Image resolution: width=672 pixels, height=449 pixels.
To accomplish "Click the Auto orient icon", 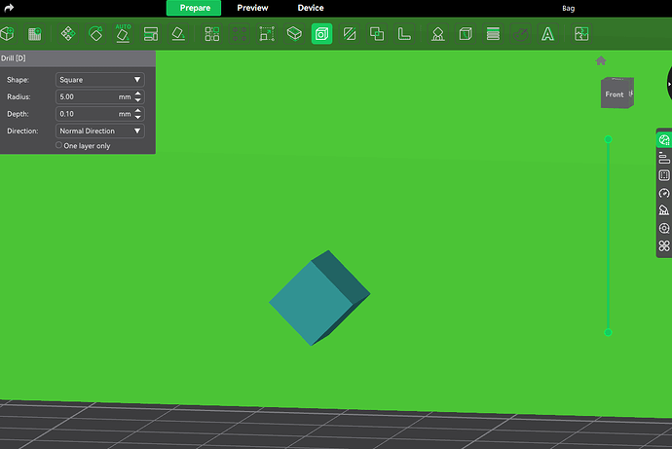I will coord(123,33).
